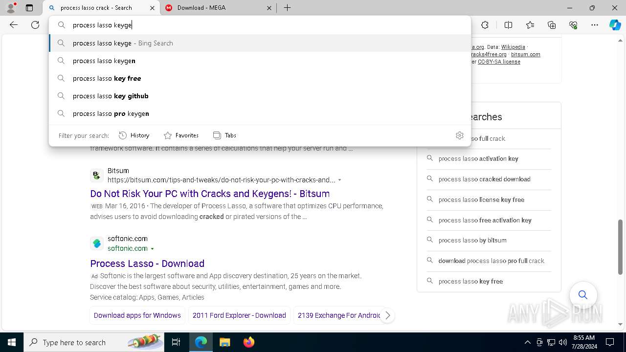
Task: Click the taskbar 'Type here to search' box
Action: (x=95, y=342)
